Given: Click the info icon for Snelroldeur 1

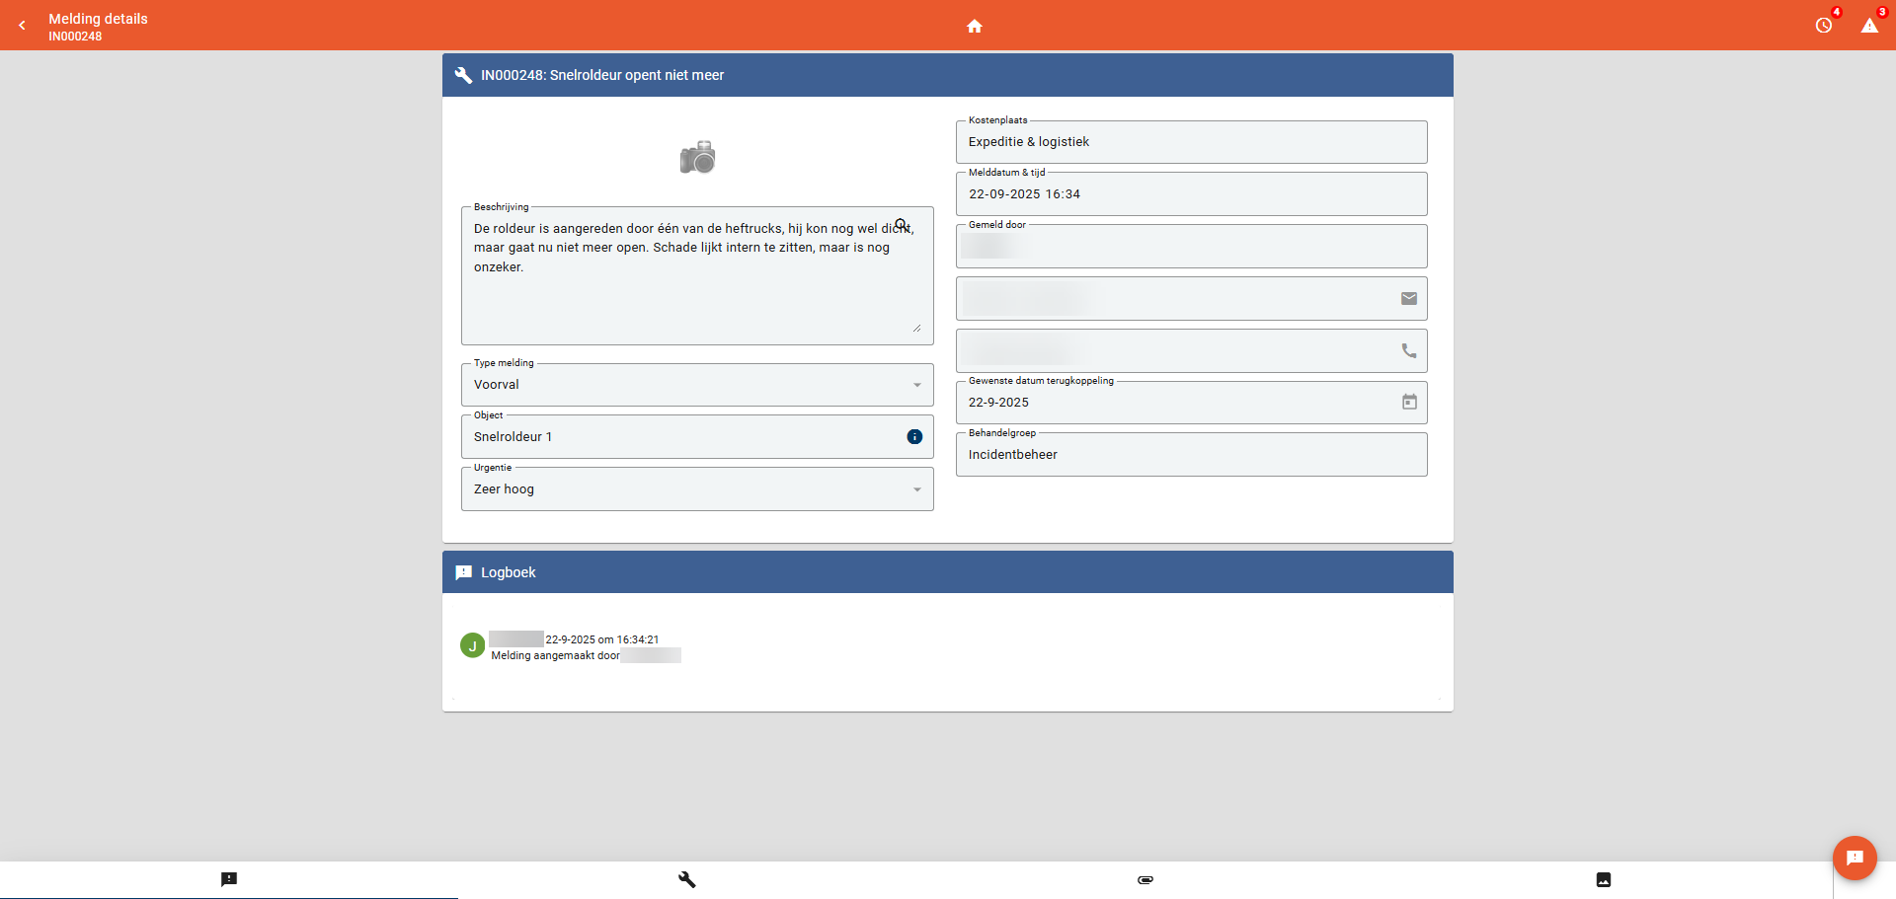Looking at the screenshot, I should click(x=914, y=437).
